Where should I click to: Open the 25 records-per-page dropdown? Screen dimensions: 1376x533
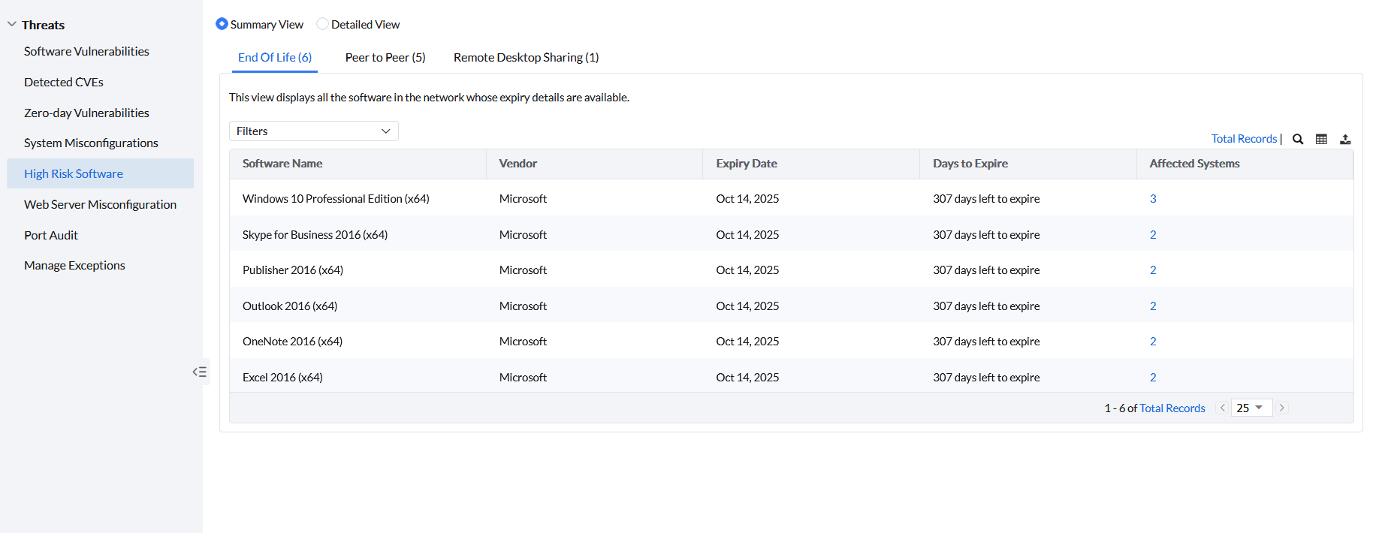[1251, 408]
